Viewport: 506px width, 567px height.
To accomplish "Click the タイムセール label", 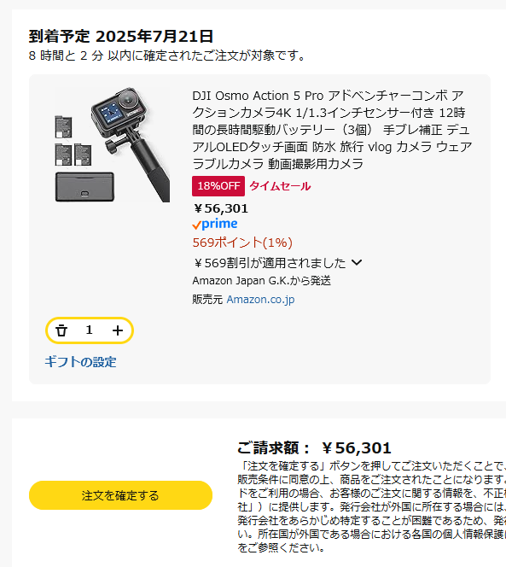I will pyautogui.click(x=280, y=186).
